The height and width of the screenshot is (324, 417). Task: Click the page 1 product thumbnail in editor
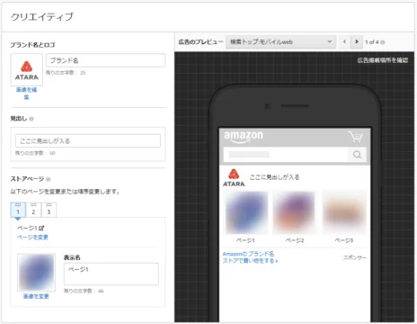[36, 273]
